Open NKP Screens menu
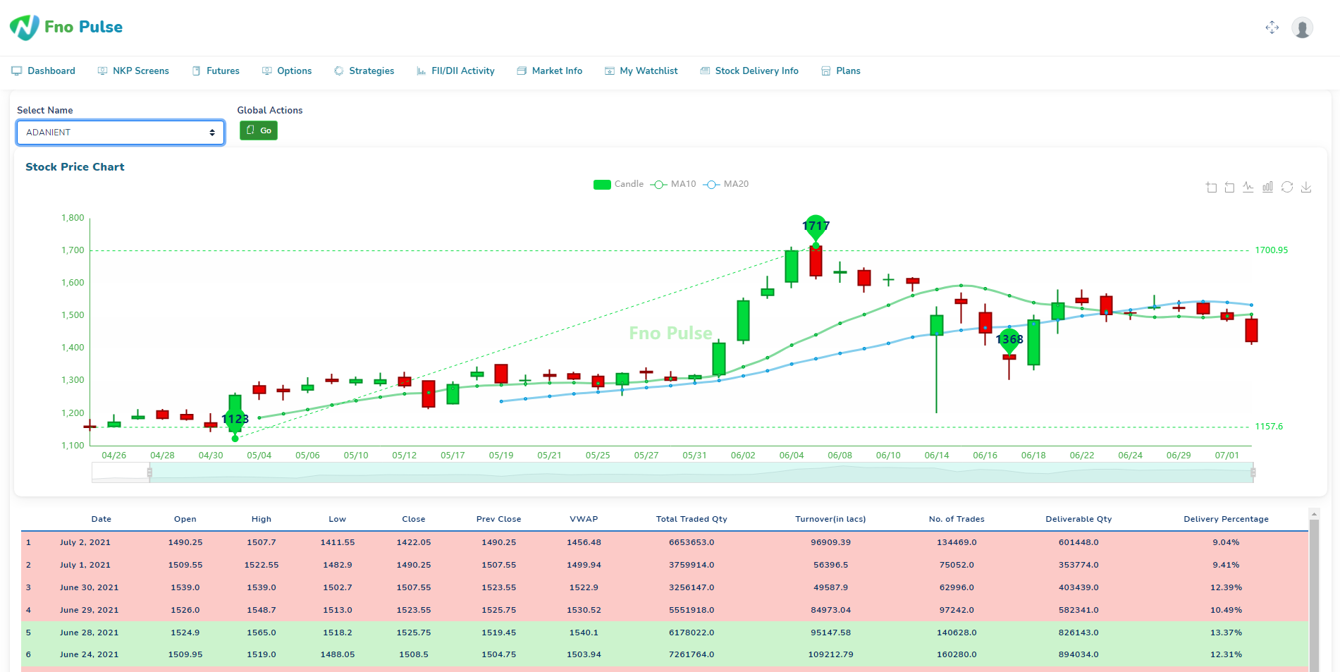This screenshot has height=672, width=1340. point(133,71)
